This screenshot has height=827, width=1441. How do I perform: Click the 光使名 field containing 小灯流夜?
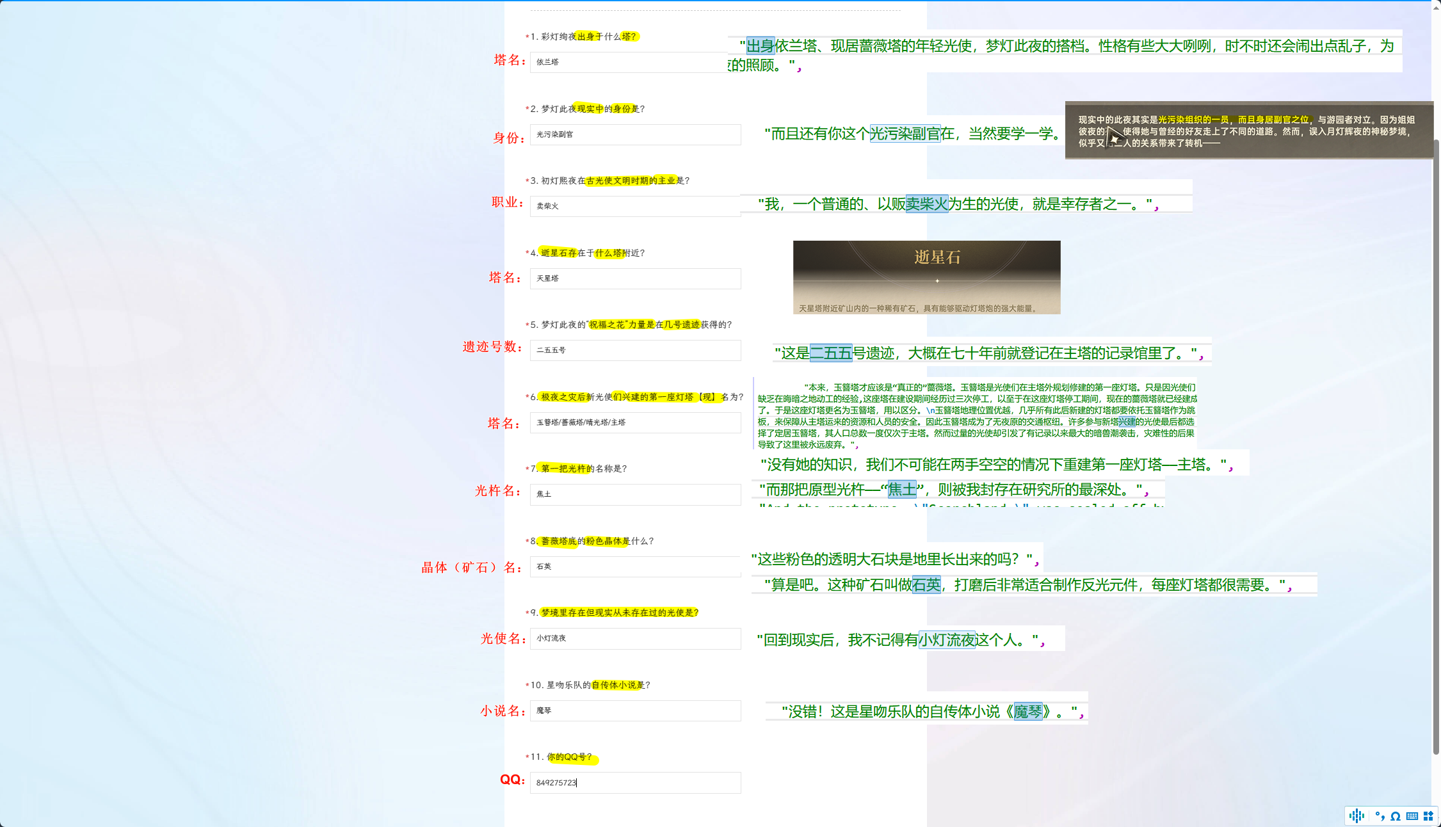(634, 638)
